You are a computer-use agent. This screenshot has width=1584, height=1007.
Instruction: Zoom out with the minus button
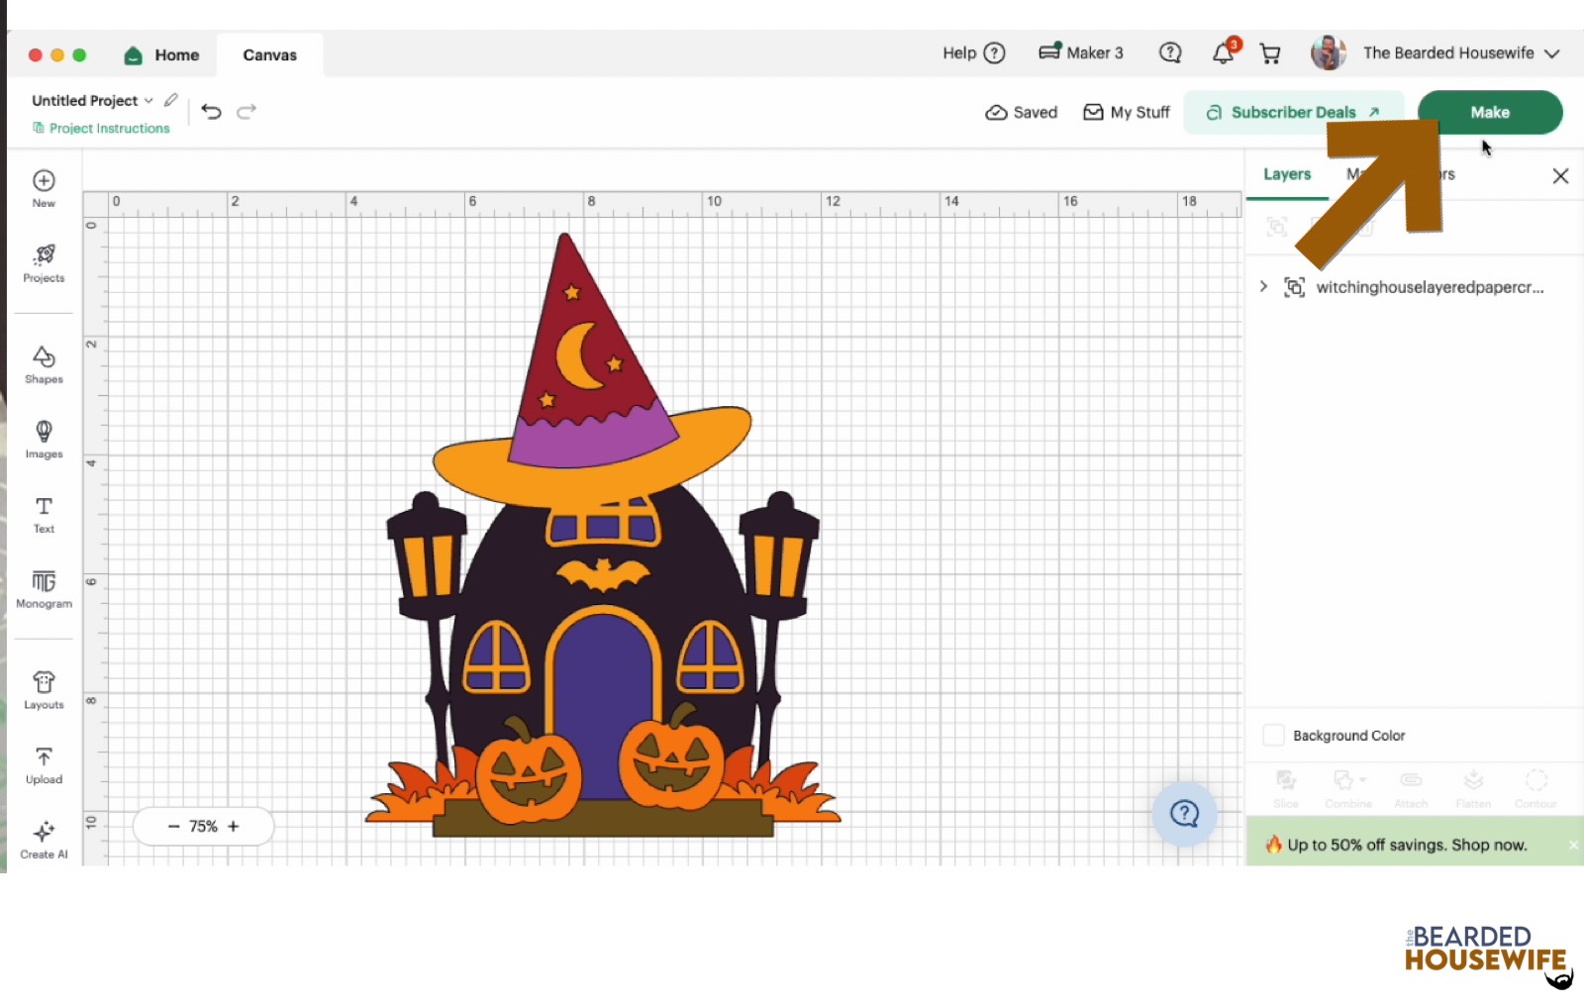point(174,827)
